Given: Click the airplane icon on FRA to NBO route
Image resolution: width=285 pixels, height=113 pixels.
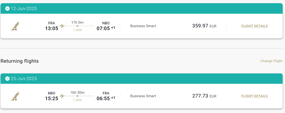Looking at the screenshot, I should 62,26.
